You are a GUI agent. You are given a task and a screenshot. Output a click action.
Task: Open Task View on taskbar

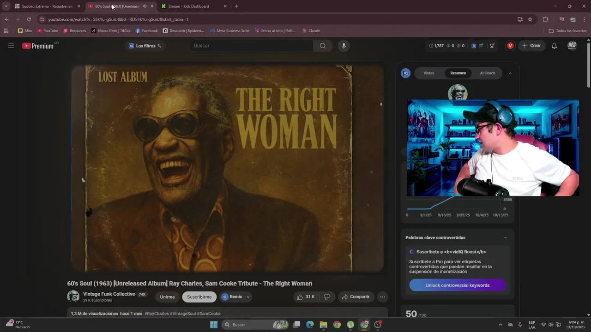[x=296, y=325]
